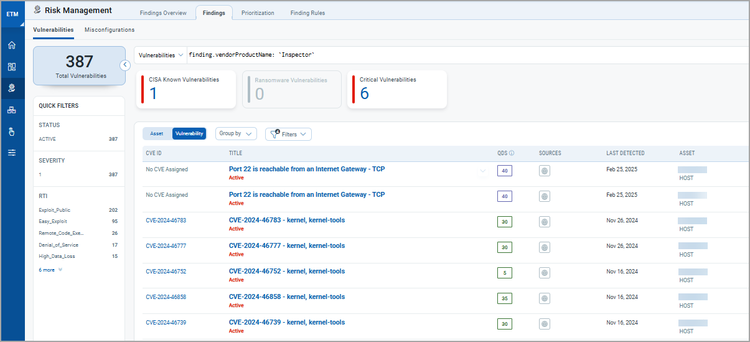Click the Risk Management sidebar icon
Viewport: 750px width, 342px height.
[12, 88]
